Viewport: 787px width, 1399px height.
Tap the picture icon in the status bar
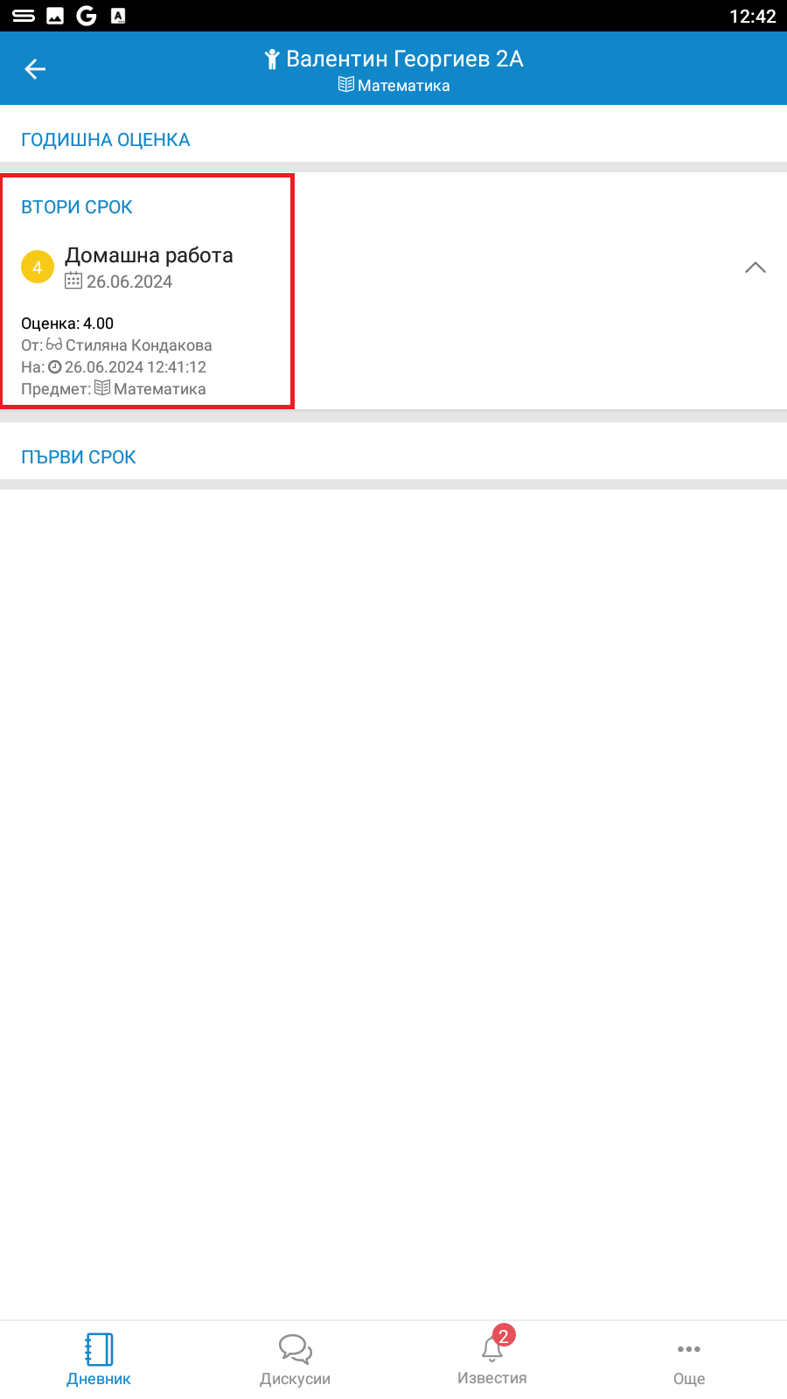(x=55, y=16)
